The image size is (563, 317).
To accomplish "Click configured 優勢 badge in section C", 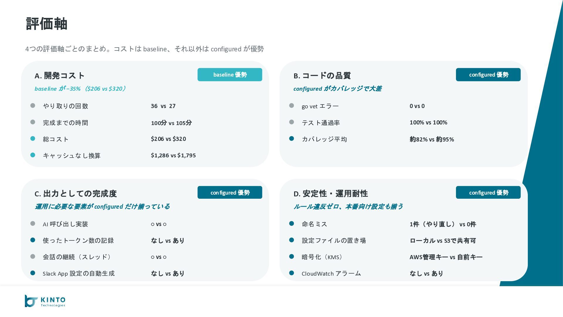I will click(230, 193).
